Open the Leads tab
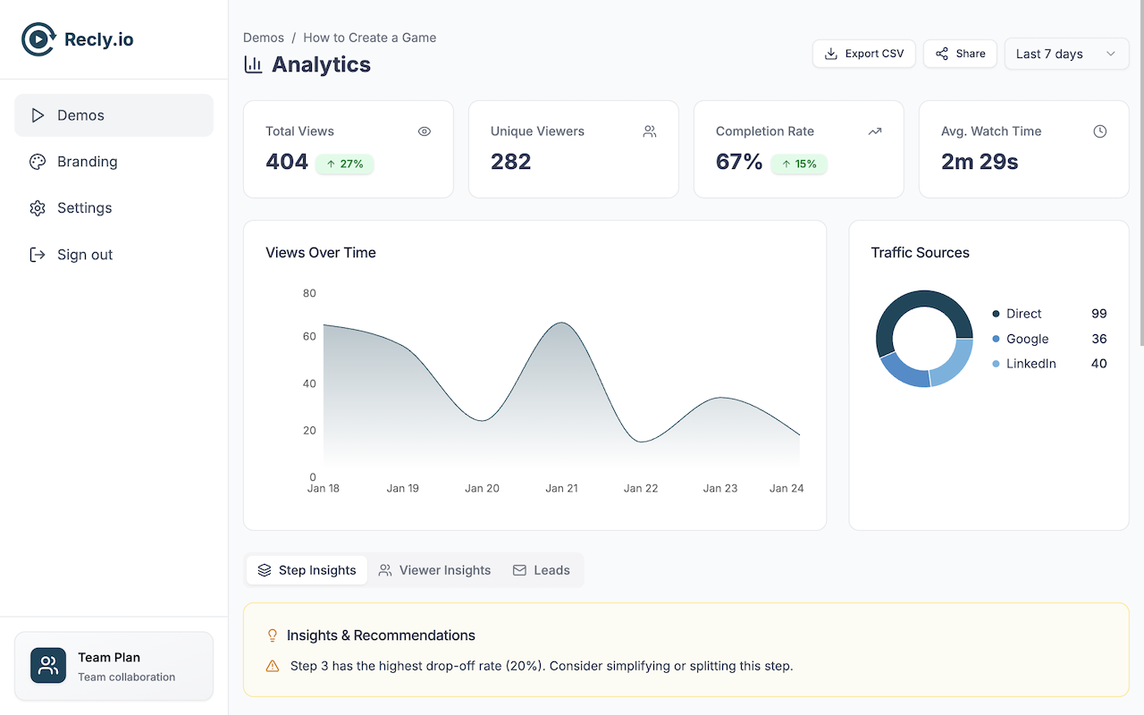 coord(541,570)
